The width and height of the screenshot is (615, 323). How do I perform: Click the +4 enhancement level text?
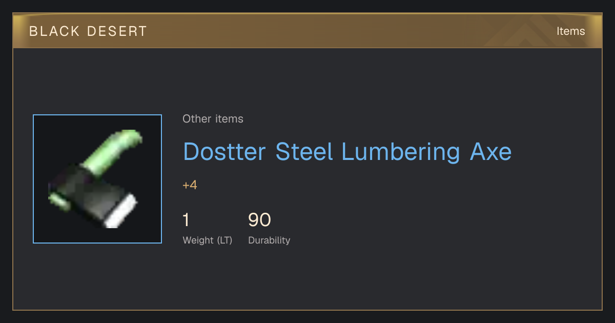[x=190, y=185]
